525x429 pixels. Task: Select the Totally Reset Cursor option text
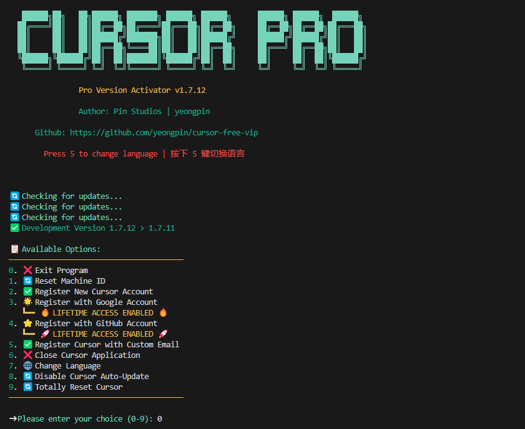point(79,387)
